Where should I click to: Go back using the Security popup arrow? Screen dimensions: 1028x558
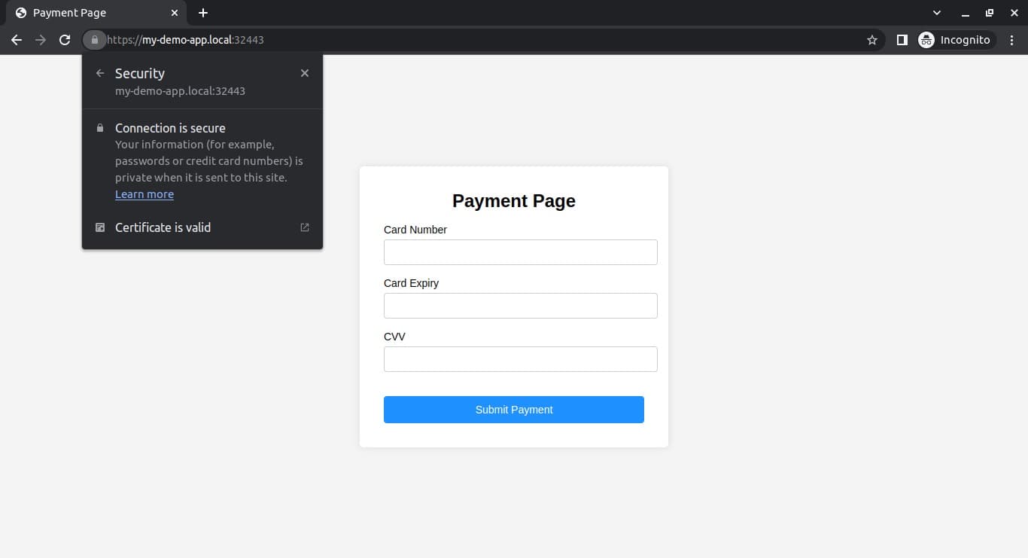point(100,73)
